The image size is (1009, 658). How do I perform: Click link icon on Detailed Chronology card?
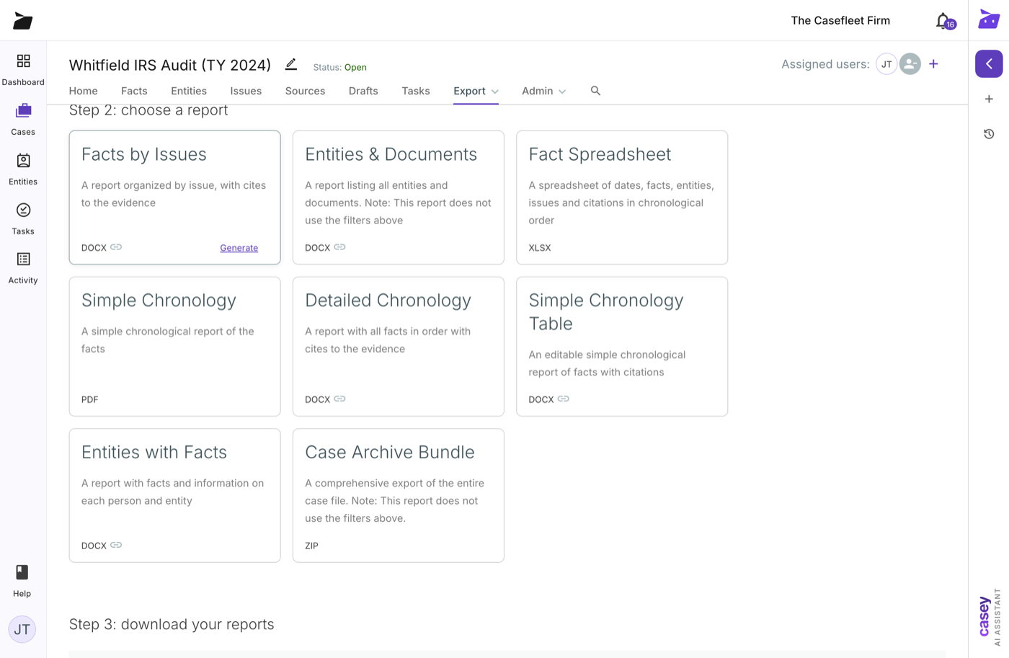[339, 399]
